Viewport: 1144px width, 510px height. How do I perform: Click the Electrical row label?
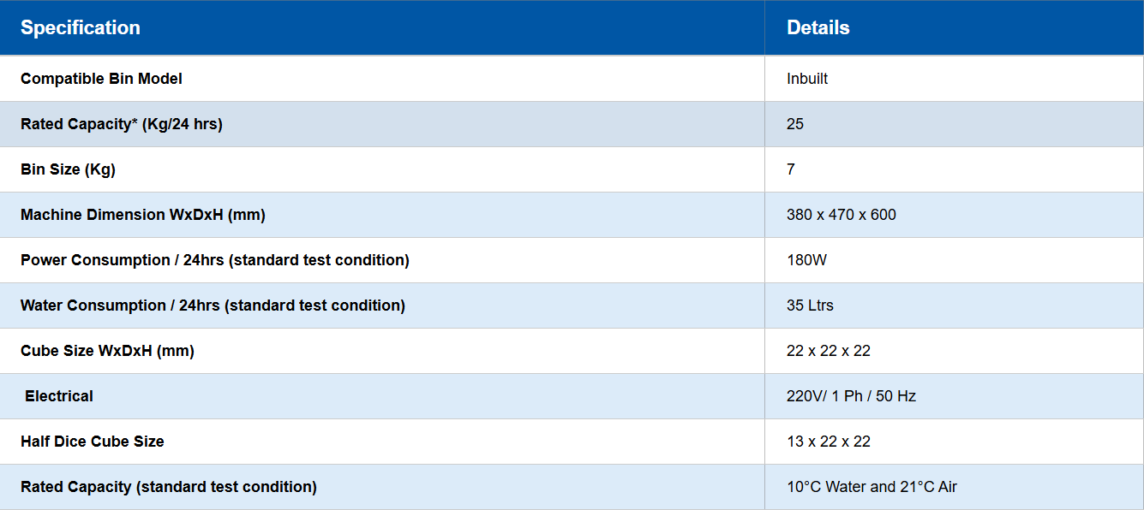click(59, 396)
